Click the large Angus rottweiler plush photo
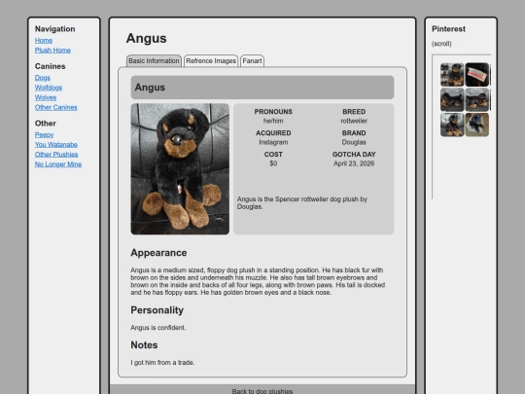The height and width of the screenshot is (394, 525). pos(180,169)
